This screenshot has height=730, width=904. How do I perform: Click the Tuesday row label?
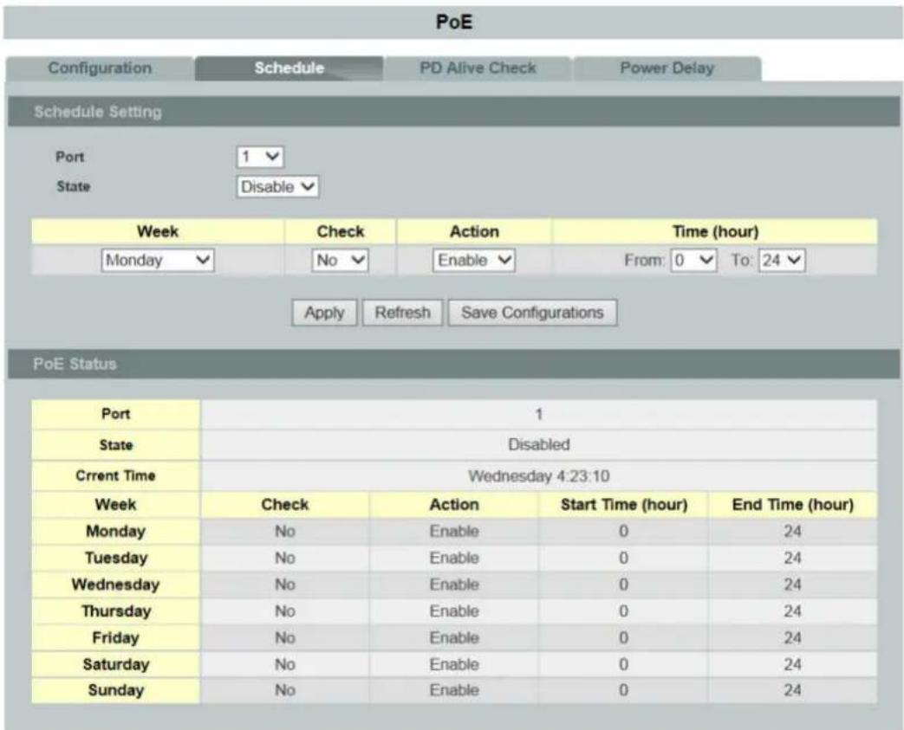(116, 558)
